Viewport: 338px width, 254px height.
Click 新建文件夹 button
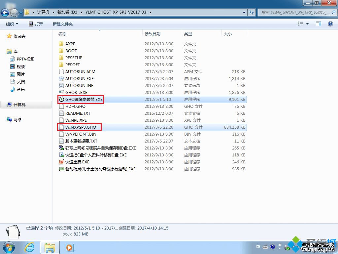[x=62, y=24]
